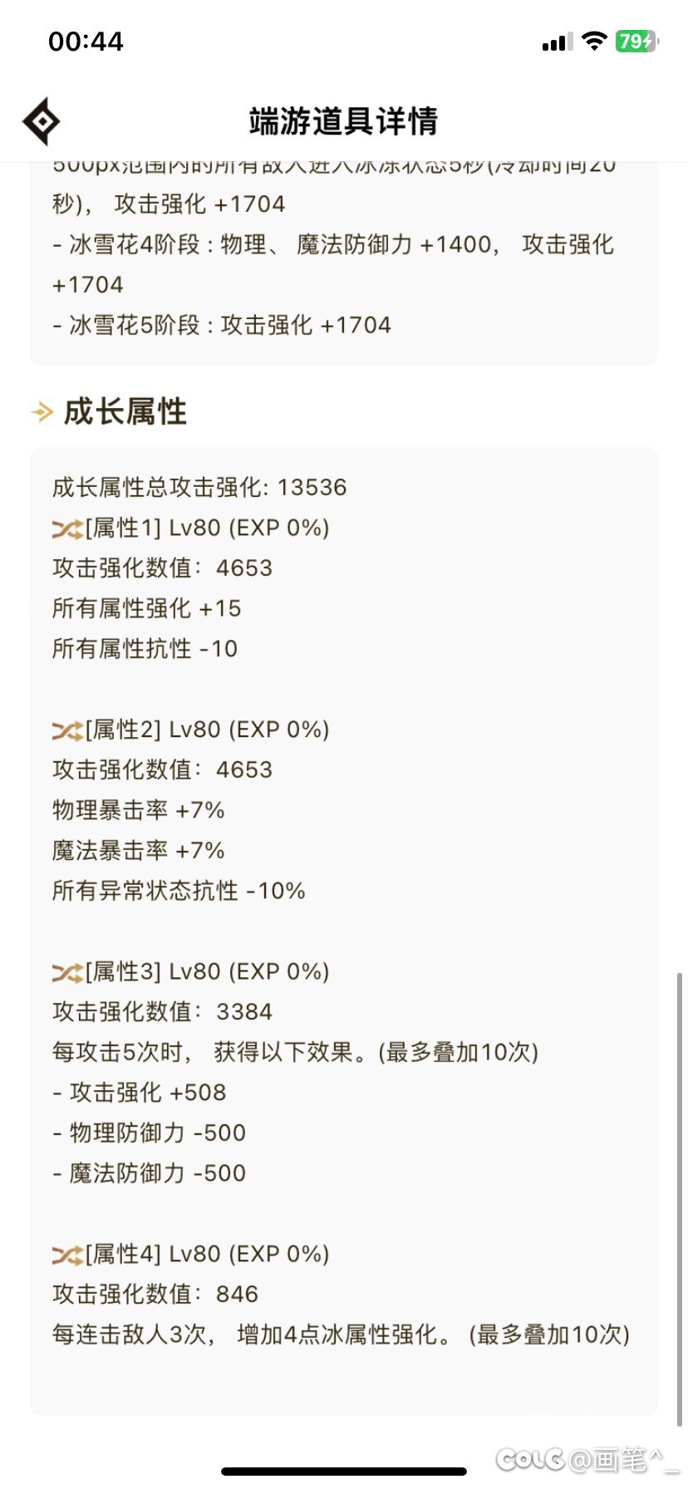Click the shuffle icon beside 属性2
This screenshot has width=688, height=1489.
point(67,730)
